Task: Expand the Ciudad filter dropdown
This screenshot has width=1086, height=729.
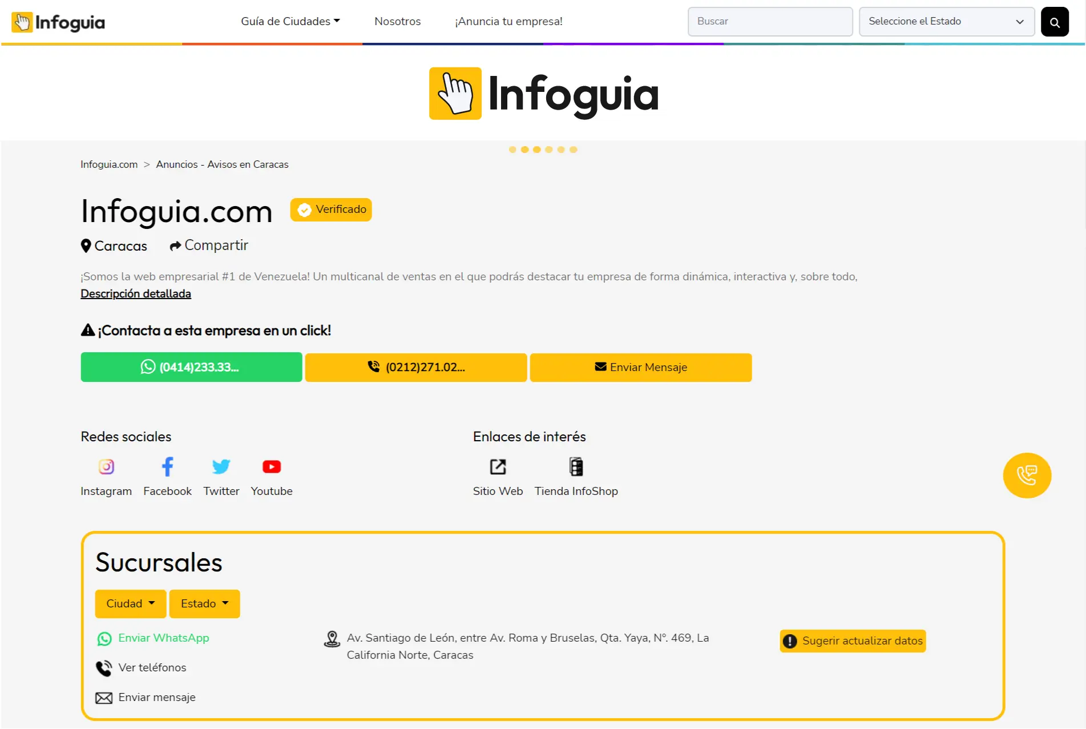Action: pyautogui.click(x=130, y=603)
